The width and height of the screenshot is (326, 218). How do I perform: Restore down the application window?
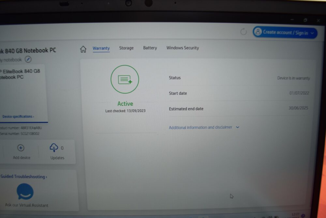(x=305, y=20)
